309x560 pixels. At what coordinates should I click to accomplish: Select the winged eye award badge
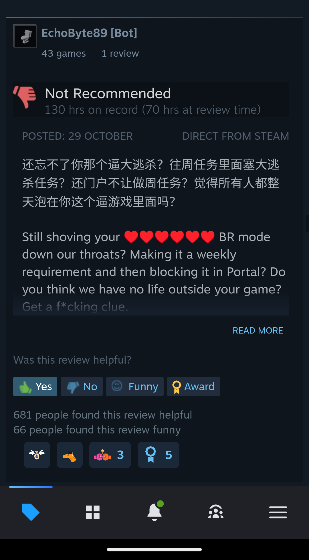[37, 455]
